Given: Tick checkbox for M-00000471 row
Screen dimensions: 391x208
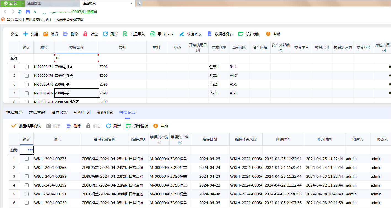Looking at the screenshot, I should pyautogui.click(x=27, y=67).
